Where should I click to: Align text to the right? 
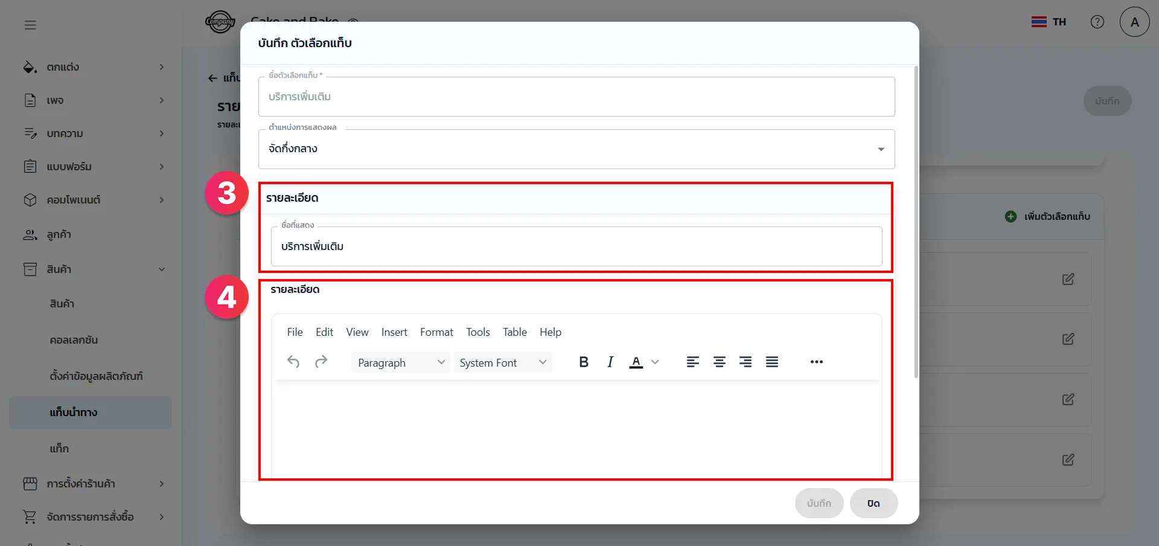tap(746, 362)
